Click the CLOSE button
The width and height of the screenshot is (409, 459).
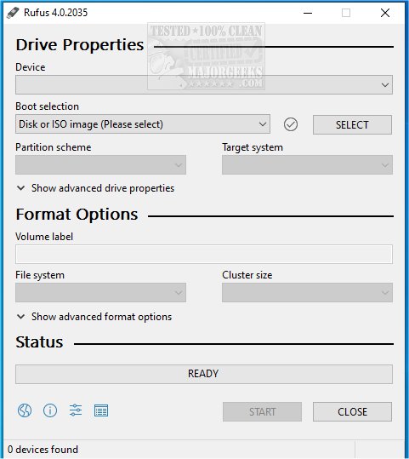[352, 411]
